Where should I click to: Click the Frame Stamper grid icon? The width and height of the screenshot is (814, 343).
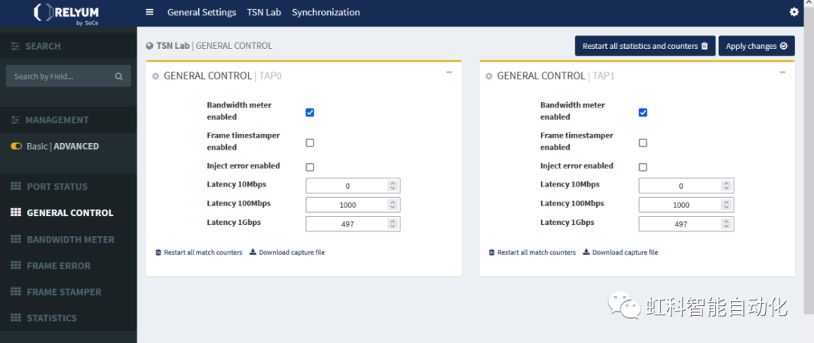coord(16,292)
